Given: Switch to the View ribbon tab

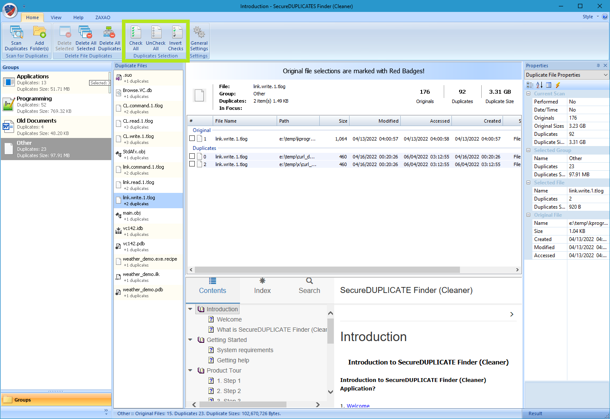Looking at the screenshot, I should 56,17.
